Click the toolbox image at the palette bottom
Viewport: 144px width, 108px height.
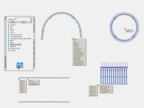point(20,65)
